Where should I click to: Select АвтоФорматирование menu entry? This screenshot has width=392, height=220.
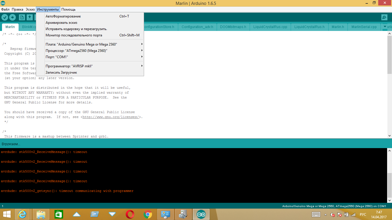pos(90,16)
